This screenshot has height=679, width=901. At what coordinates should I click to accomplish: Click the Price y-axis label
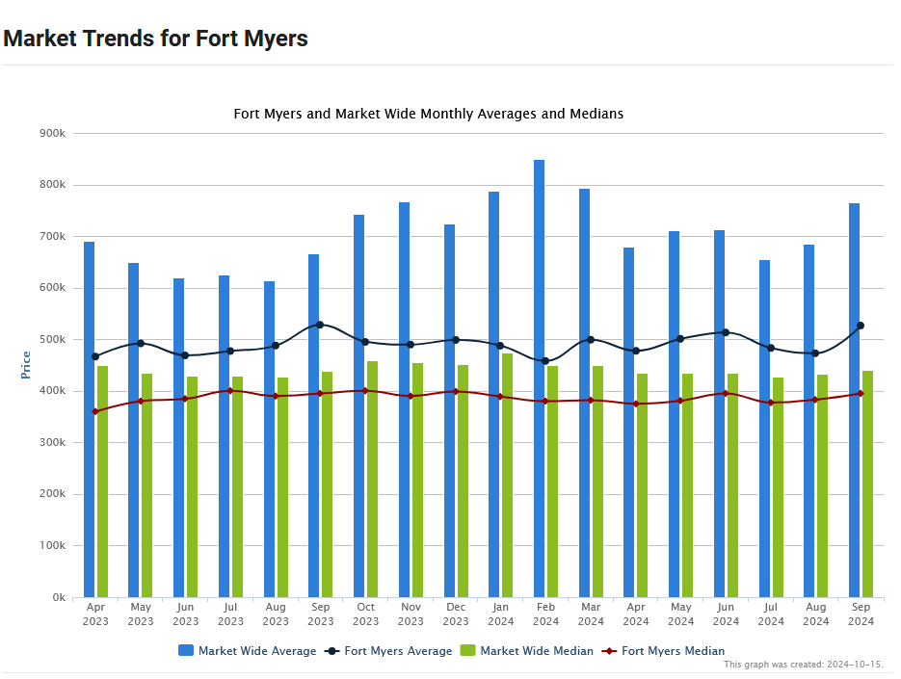click(x=26, y=364)
